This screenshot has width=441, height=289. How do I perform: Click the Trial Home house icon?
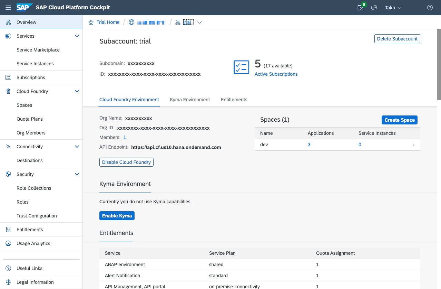pos(91,22)
